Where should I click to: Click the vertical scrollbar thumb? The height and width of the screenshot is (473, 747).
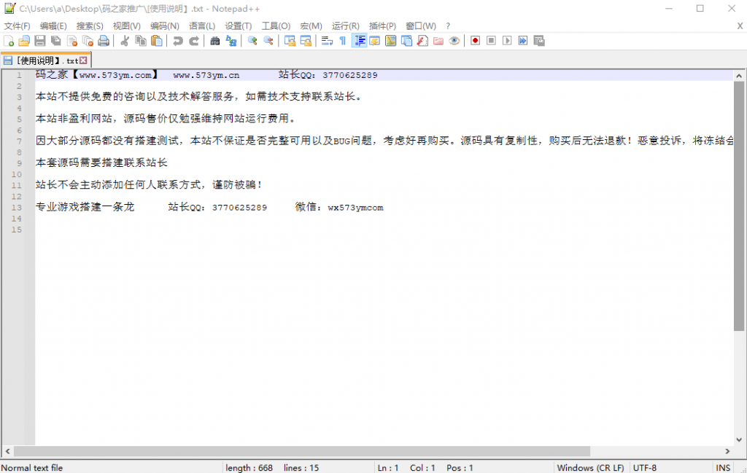tap(739, 206)
